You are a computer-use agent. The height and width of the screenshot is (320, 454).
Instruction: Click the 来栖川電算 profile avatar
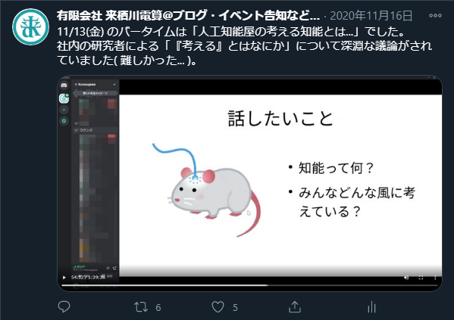[x=30, y=27]
